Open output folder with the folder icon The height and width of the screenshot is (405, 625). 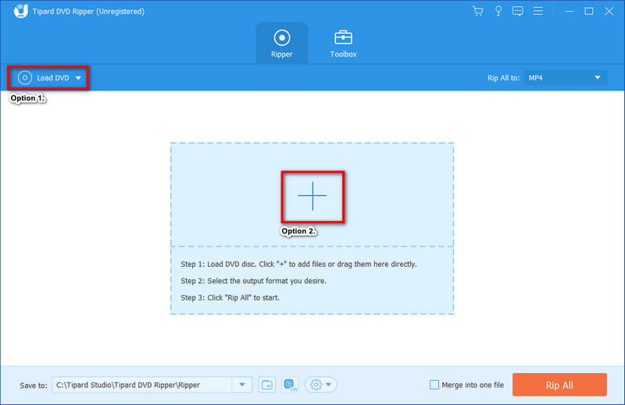pyautogui.click(x=267, y=384)
